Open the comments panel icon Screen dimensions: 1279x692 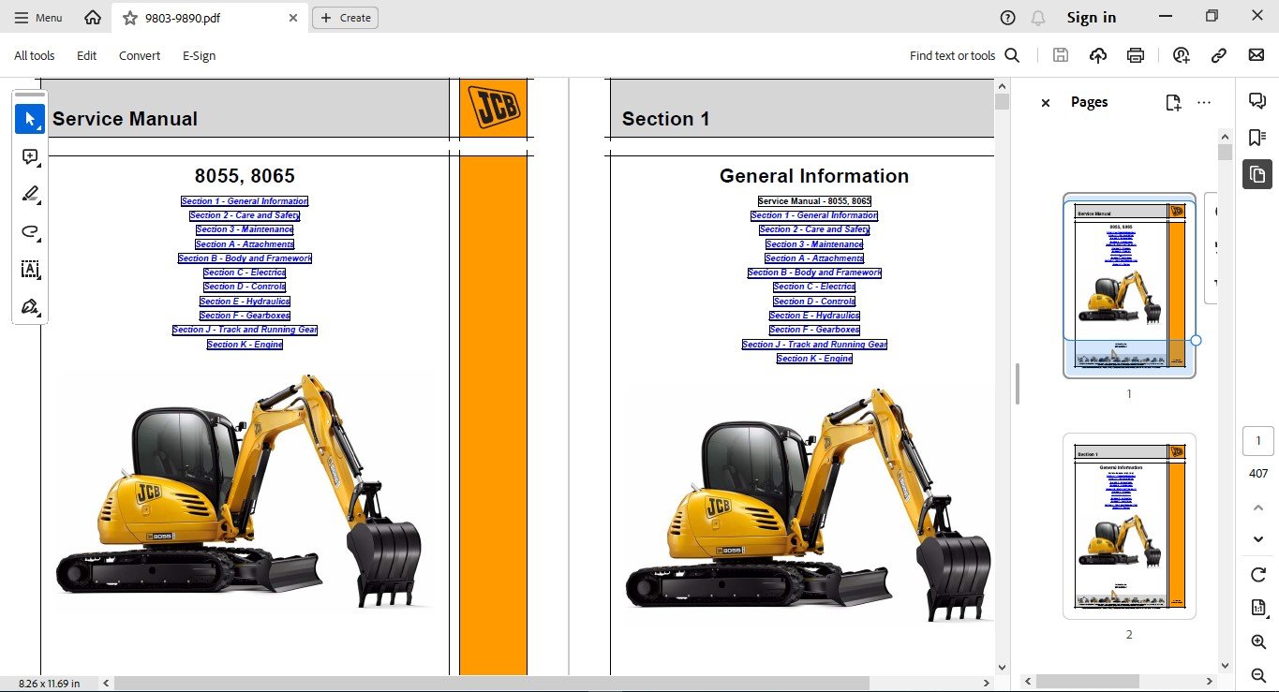pos(1257,101)
